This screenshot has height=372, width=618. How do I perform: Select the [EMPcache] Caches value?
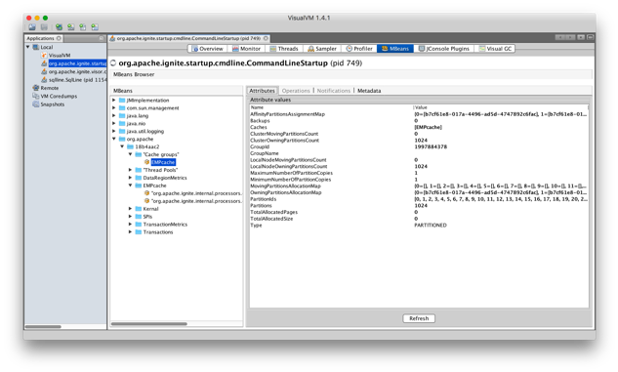coord(428,127)
